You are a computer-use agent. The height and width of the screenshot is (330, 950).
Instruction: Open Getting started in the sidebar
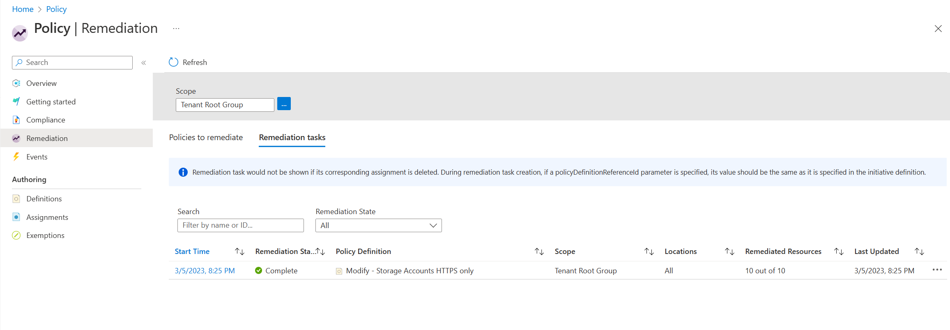click(x=51, y=102)
